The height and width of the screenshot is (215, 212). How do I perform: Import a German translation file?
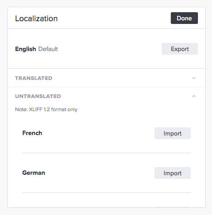point(173,173)
